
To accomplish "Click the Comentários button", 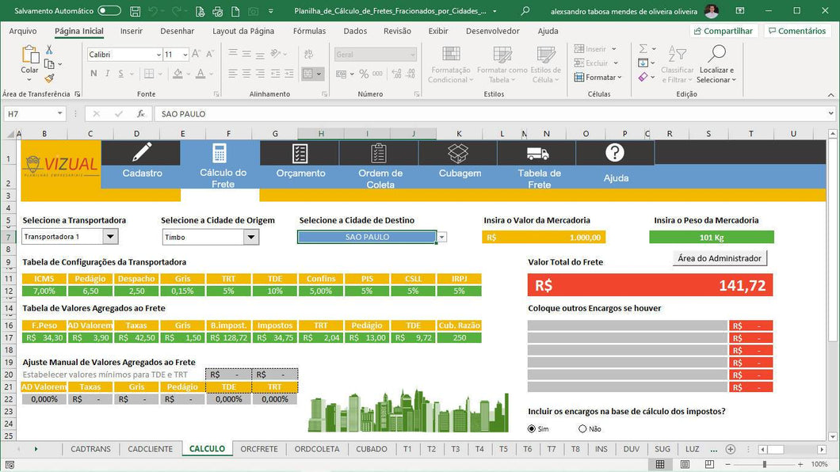I will point(797,31).
